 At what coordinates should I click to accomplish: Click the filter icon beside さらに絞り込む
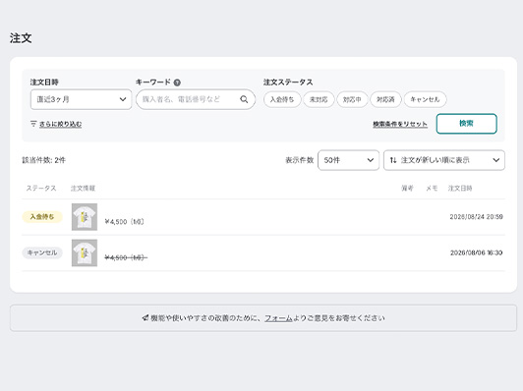pyautogui.click(x=33, y=124)
